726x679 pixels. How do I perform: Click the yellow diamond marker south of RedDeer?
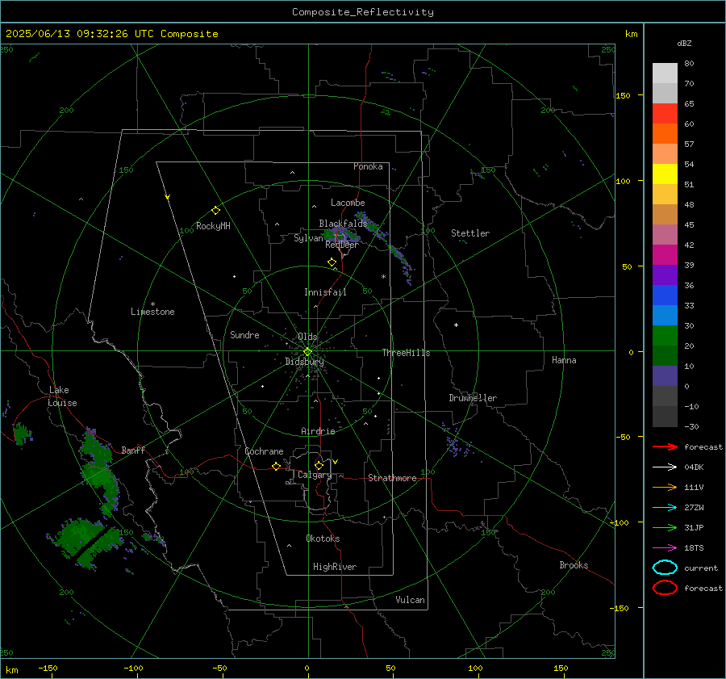[332, 262]
